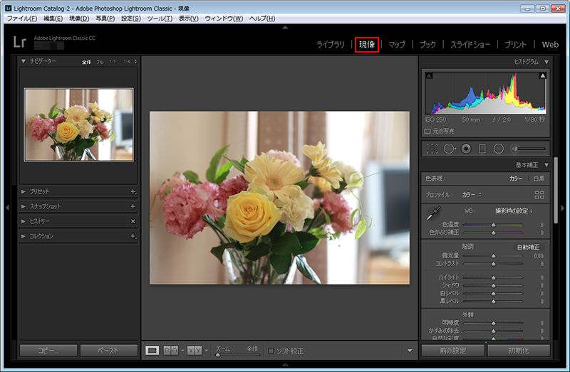Viewport: 570px width, 372px height.
Task: Set navigator zoom to フル
Action: point(100,62)
